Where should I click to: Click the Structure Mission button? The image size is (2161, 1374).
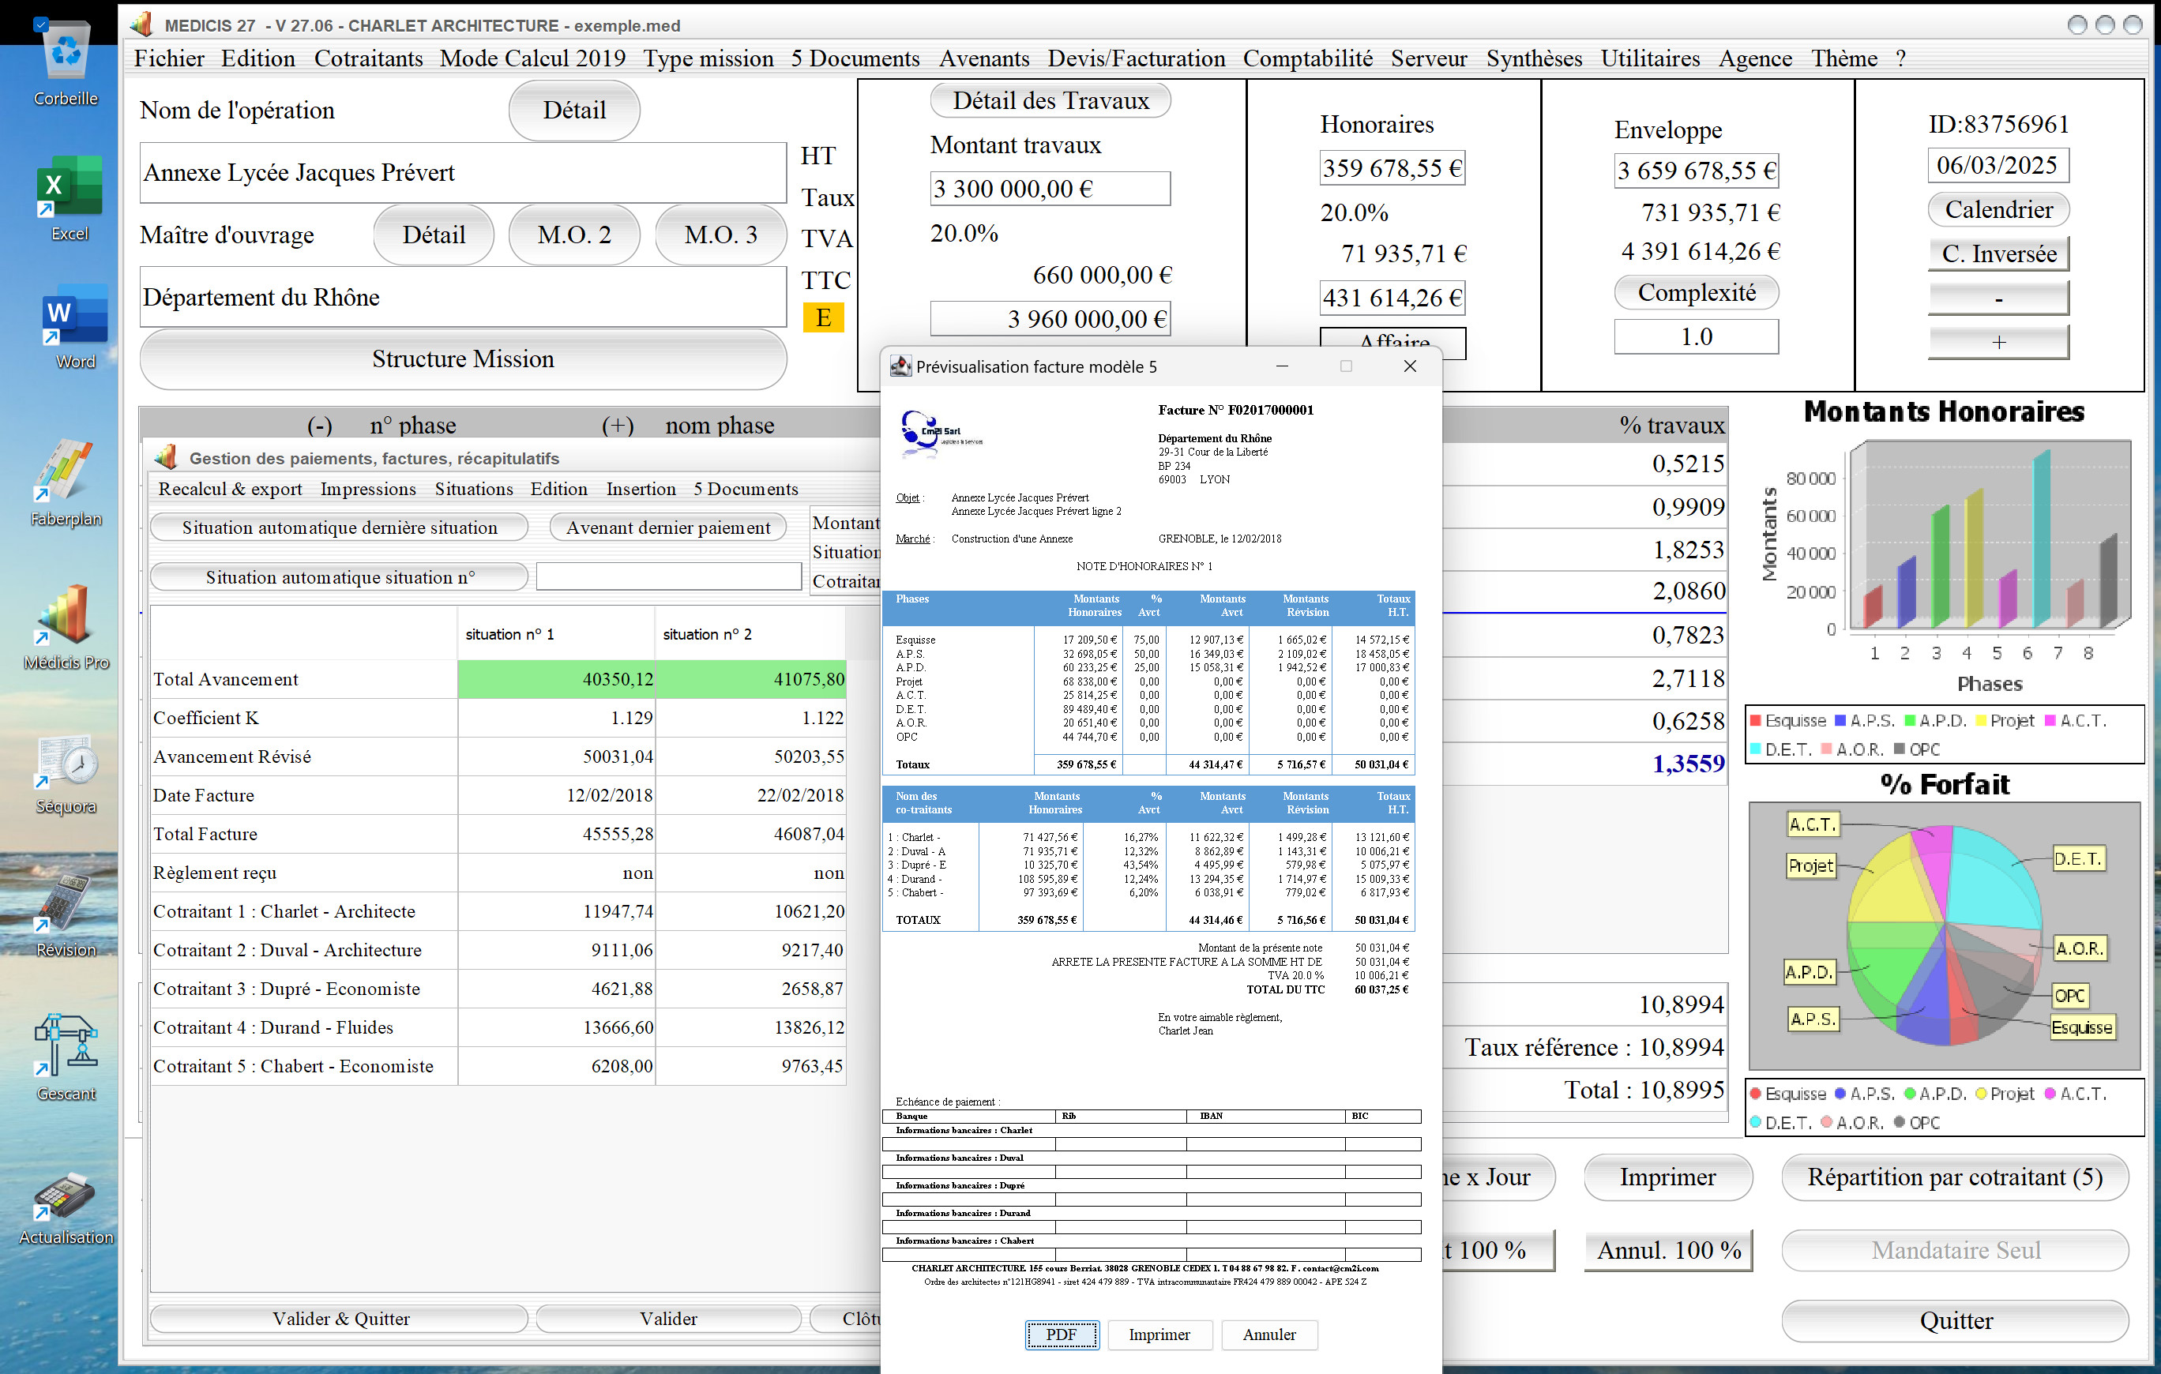point(463,359)
